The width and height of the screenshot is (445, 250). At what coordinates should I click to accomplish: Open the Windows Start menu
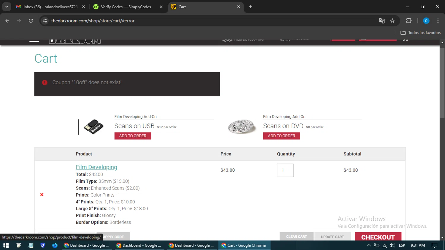click(6, 245)
